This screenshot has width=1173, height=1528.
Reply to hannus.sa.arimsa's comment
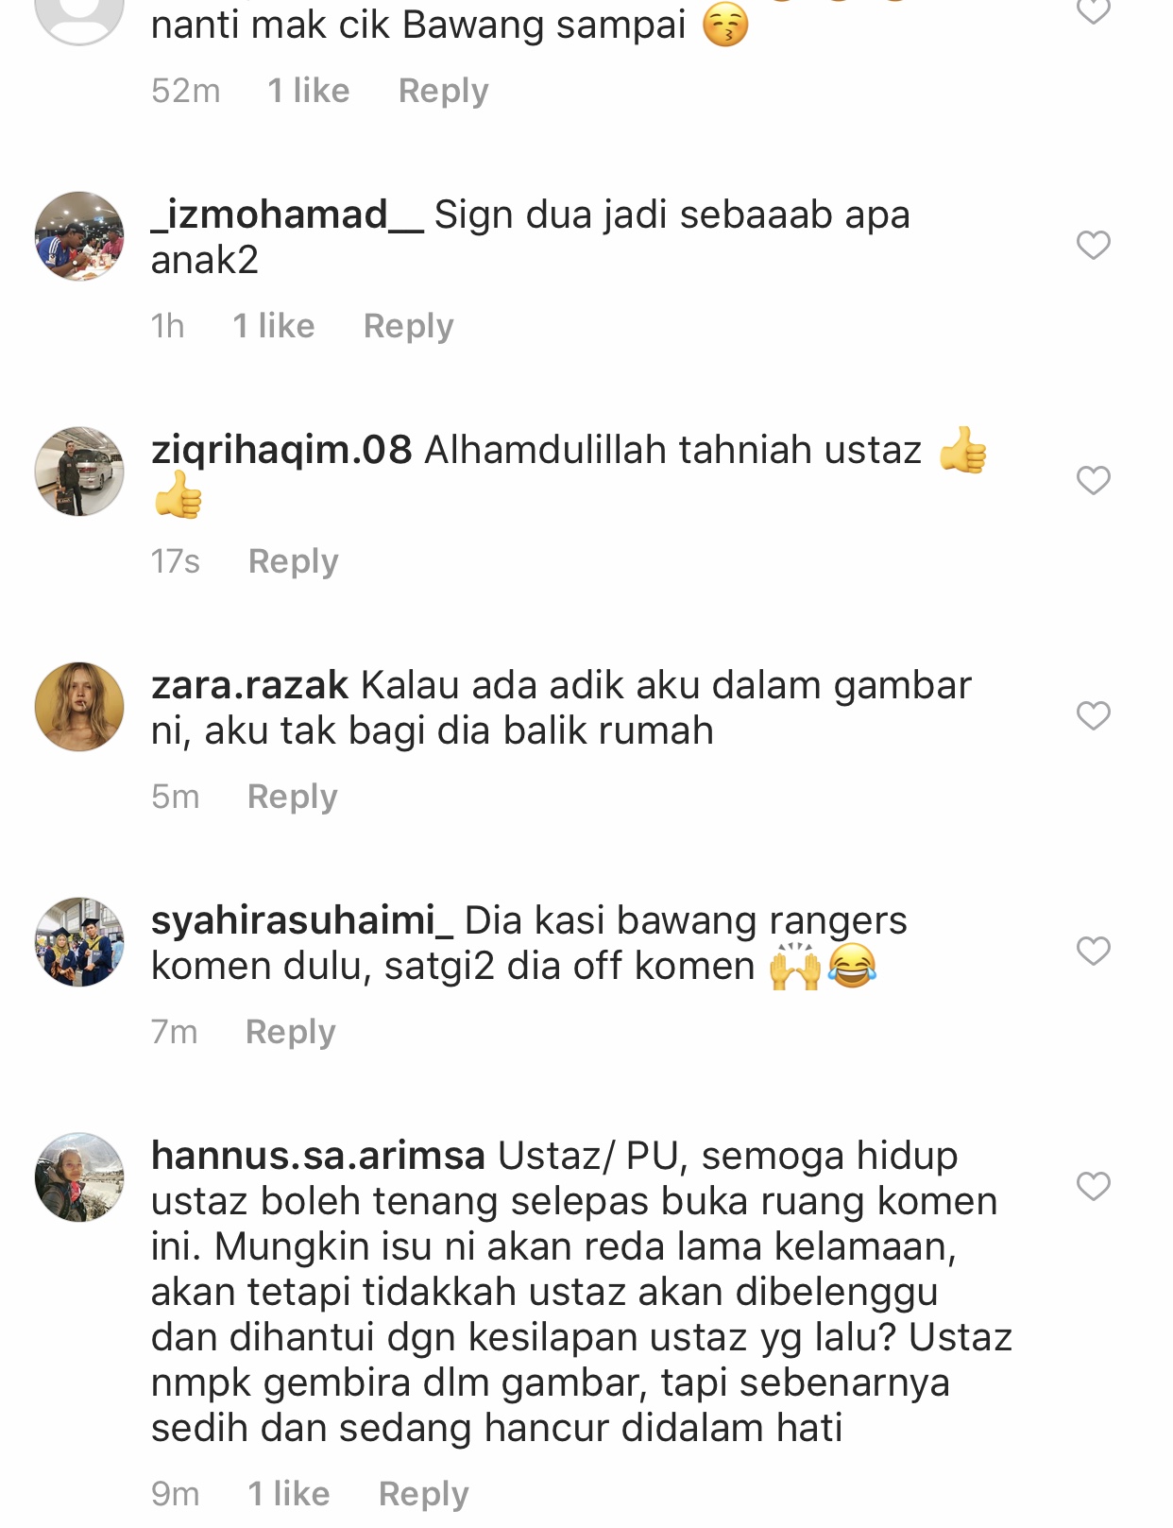[x=423, y=1494]
